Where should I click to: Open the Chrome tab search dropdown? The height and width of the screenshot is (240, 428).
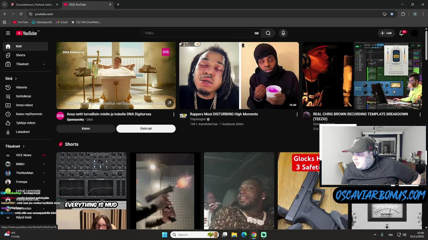[x=4, y=4]
